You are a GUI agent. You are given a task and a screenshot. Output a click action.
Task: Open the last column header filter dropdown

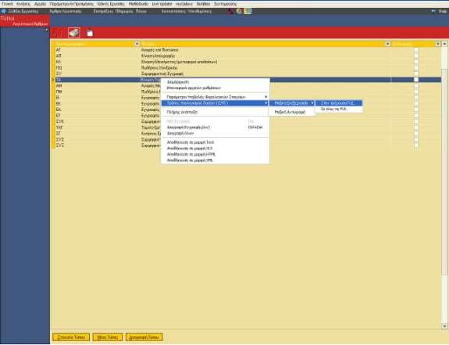coord(437,44)
